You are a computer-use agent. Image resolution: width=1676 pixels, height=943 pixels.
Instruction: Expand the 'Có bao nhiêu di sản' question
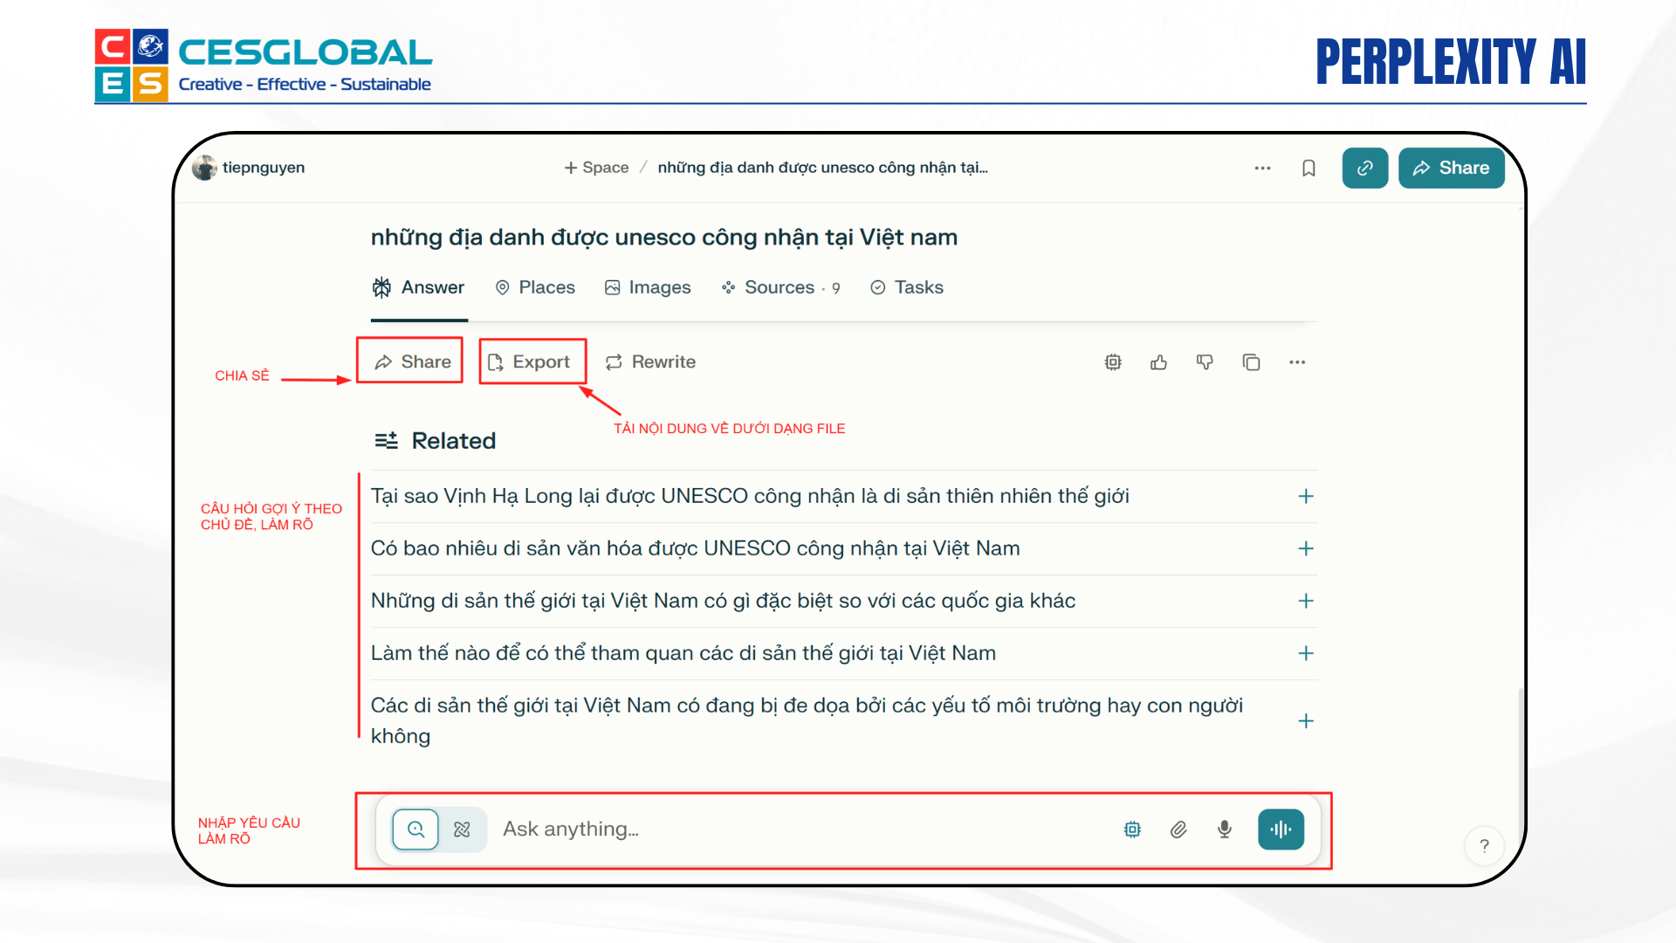click(x=1306, y=548)
